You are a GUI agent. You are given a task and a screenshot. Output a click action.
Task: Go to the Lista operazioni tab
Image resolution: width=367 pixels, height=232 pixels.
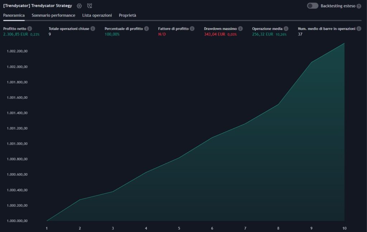97,15
